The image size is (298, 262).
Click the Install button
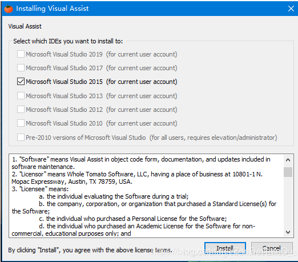pyautogui.click(x=225, y=248)
